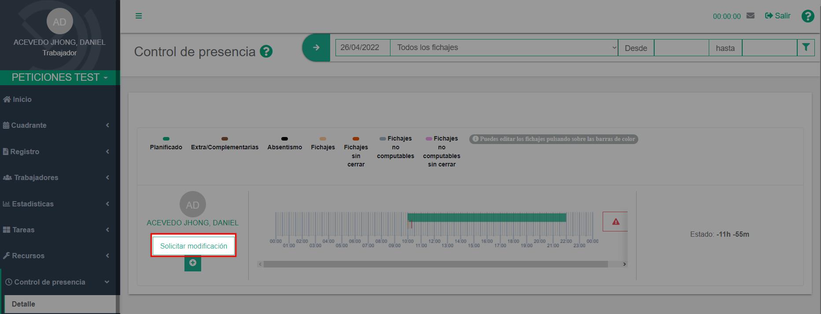The height and width of the screenshot is (314, 821).
Task: Click the green arrow button before date
Action: [x=316, y=47]
